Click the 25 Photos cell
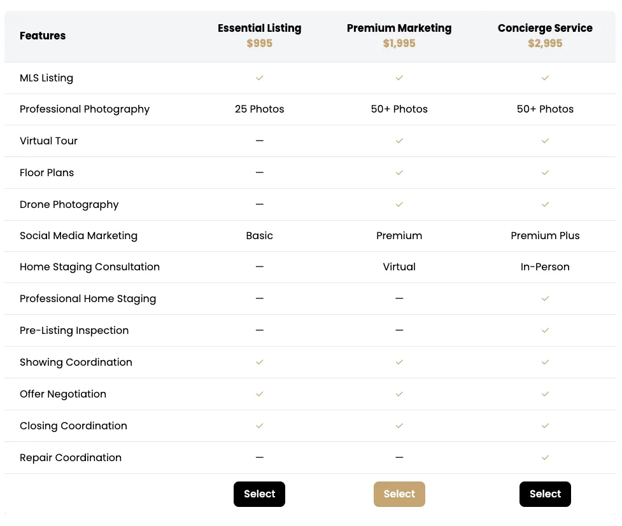The width and height of the screenshot is (622, 526). pyautogui.click(x=259, y=109)
